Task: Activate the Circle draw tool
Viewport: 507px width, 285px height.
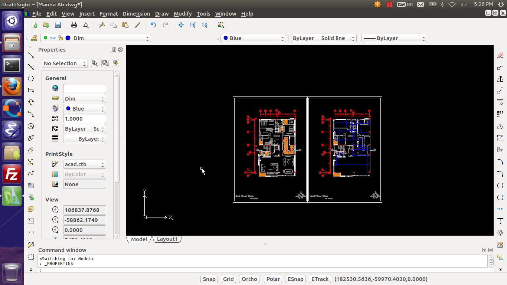Action: (x=31, y=126)
